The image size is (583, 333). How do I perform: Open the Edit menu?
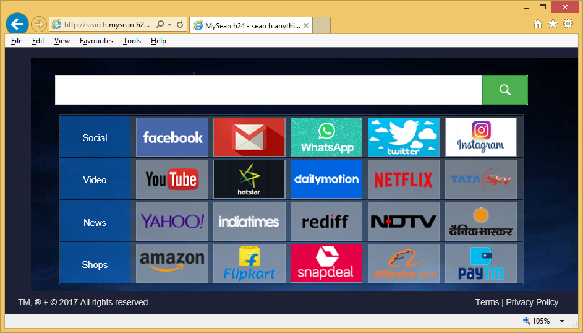(38, 41)
